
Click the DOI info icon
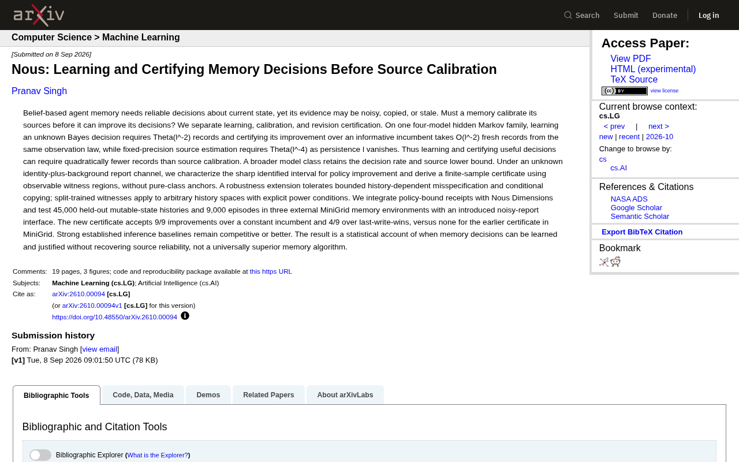click(185, 316)
